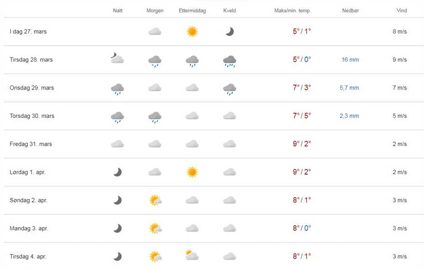Click the sun icon for today's afternoon
Image resolution: width=424 pixels, height=270 pixels.
coord(192,32)
